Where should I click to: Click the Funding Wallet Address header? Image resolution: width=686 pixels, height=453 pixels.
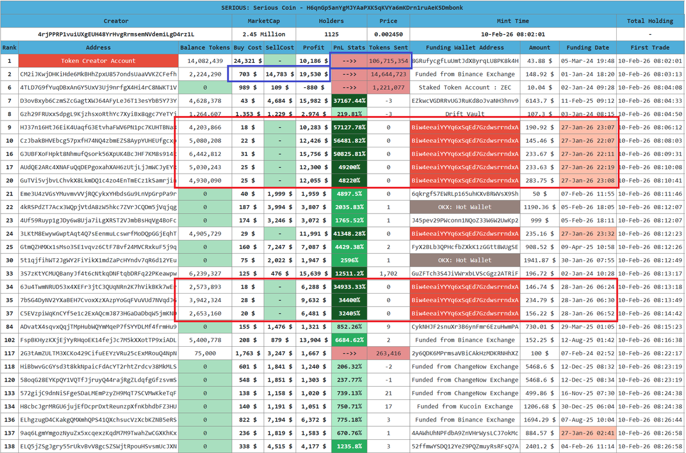(x=464, y=47)
